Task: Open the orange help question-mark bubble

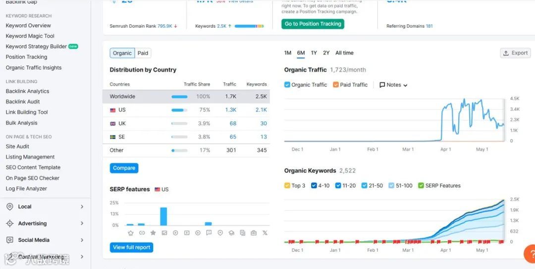Action: click(530, 254)
